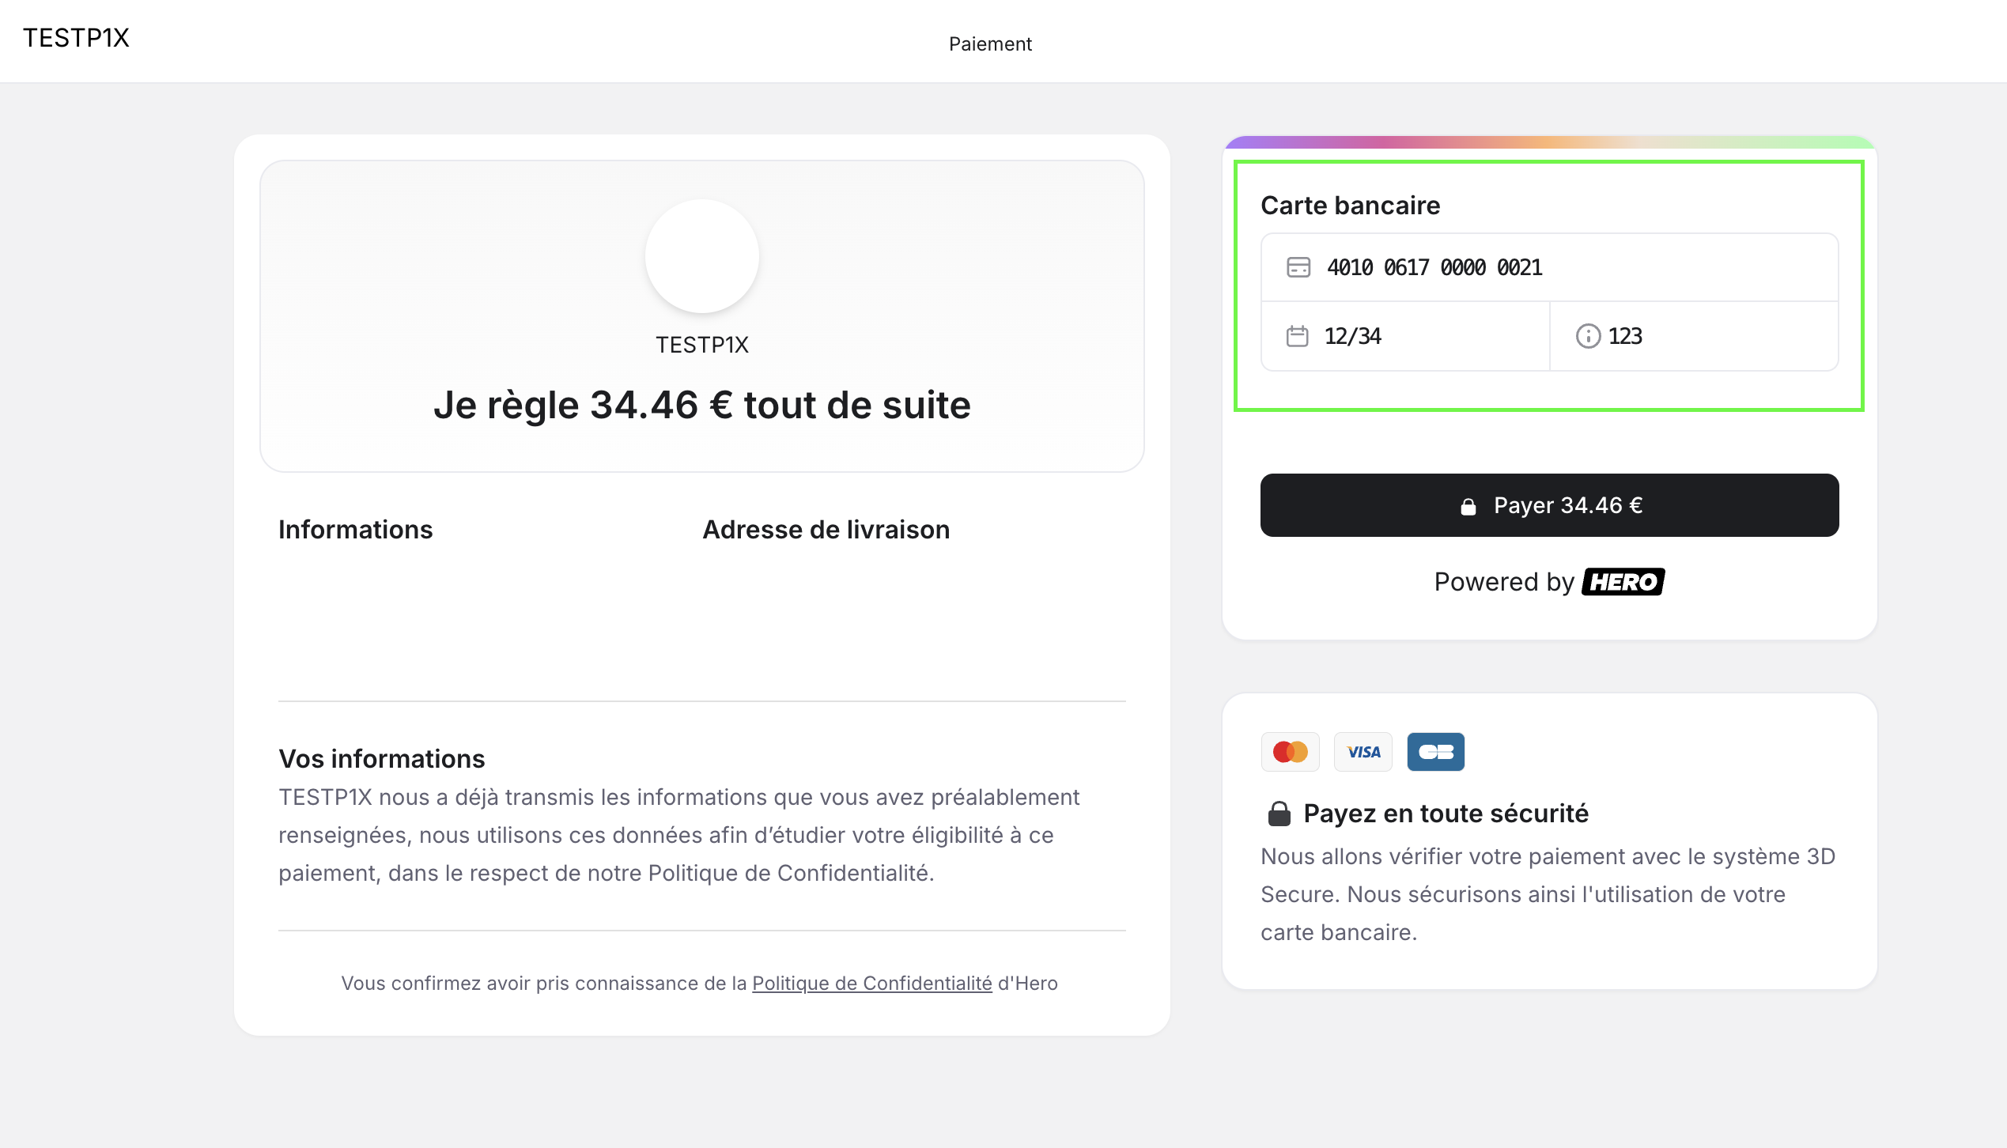Select the Mastercard payment icon
The height and width of the screenshot is (1148, 2007).
pyautogui.click(x=1291, y=751)
